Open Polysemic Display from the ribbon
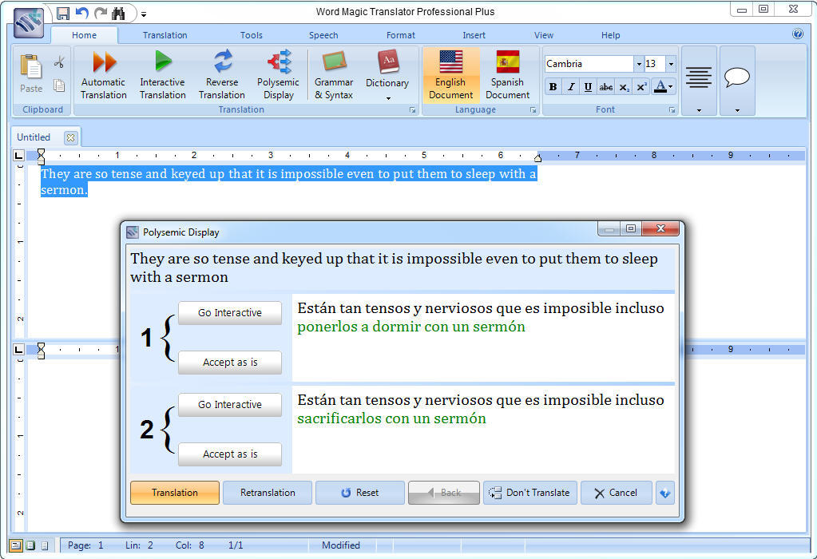The width and height of the screenshot is (817, 559). (278, 62)
